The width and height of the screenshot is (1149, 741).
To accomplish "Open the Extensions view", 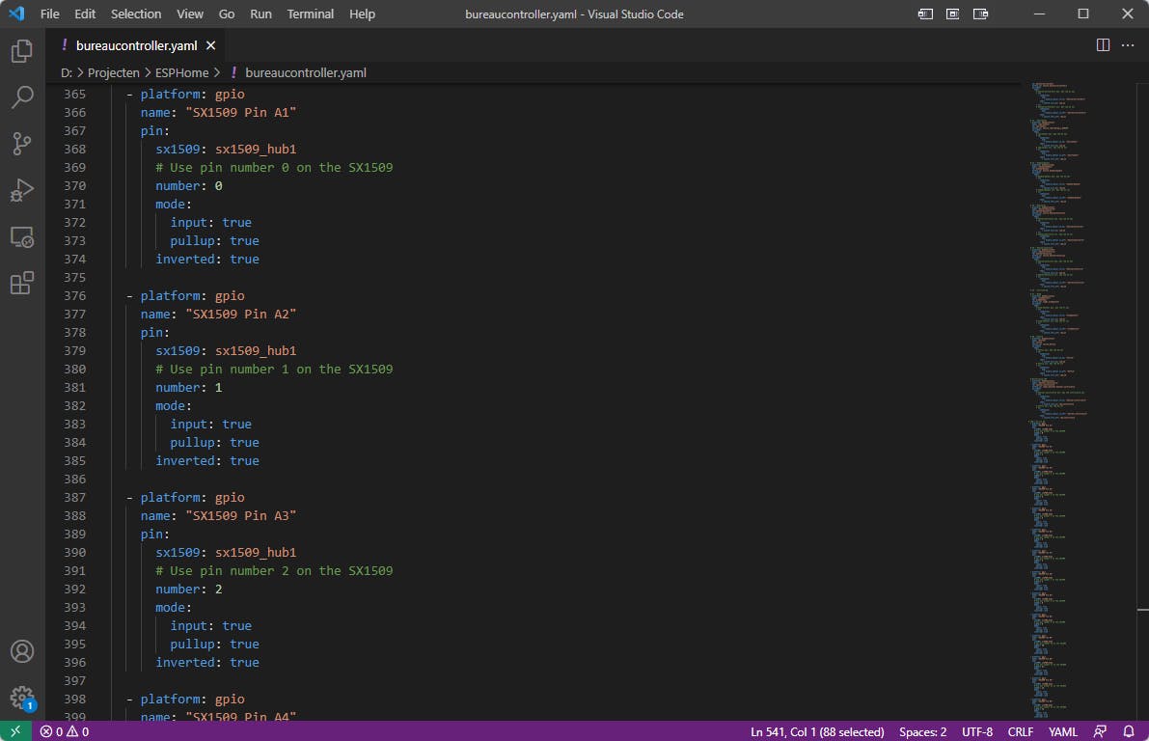I will pyautogui.click(x=22, y=283).
